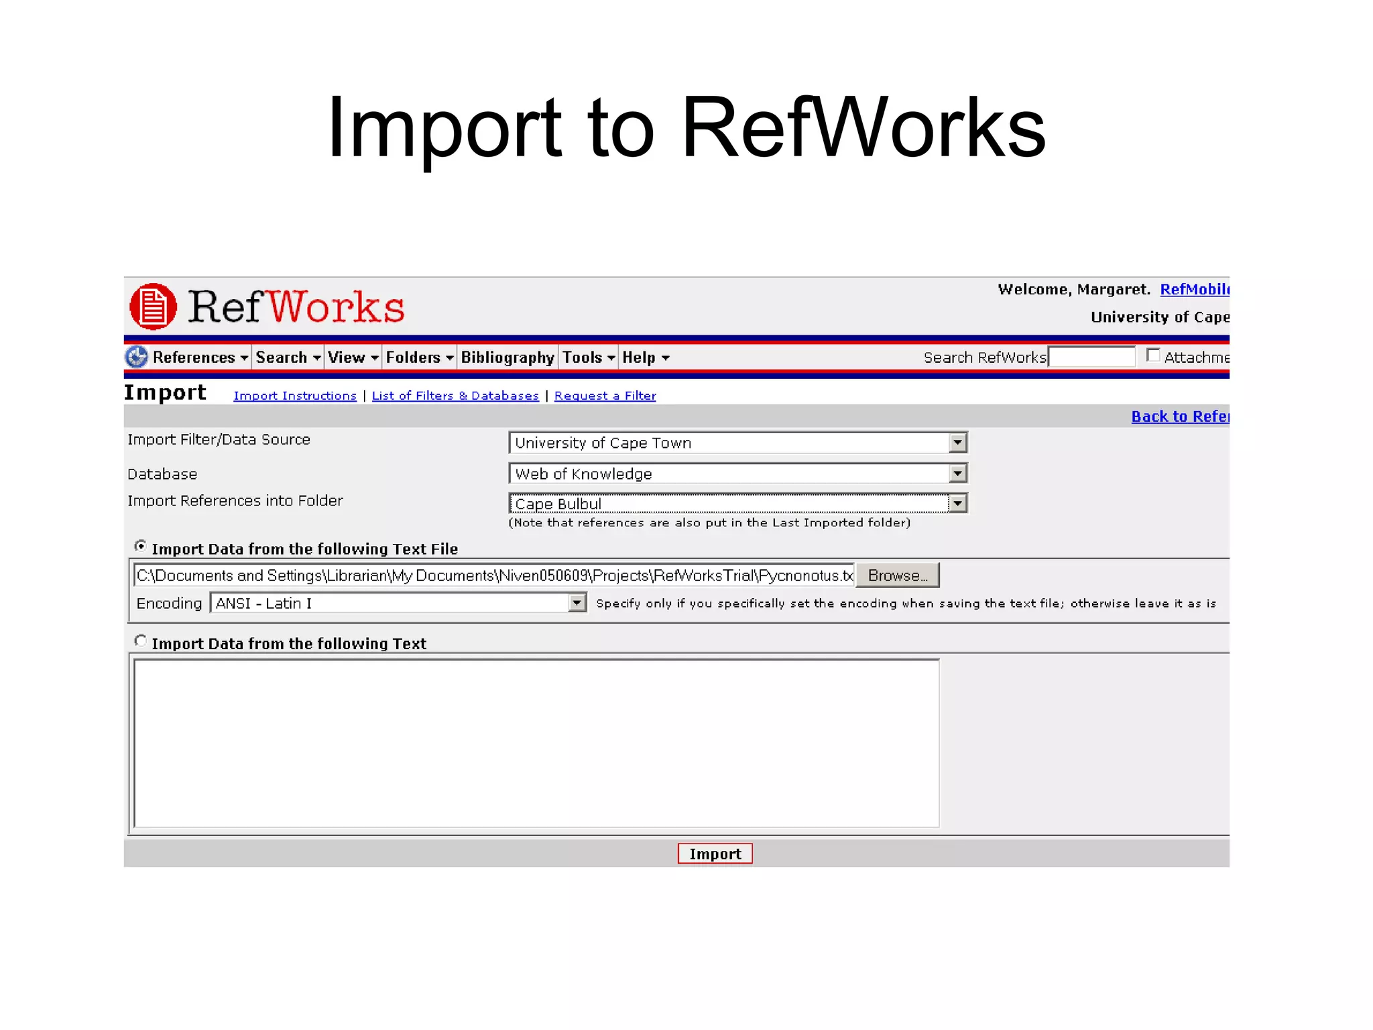Expand the Encoding ANSI - Latin I dropdown
The image size is (1373, 1030).
(x=577, y=603)
